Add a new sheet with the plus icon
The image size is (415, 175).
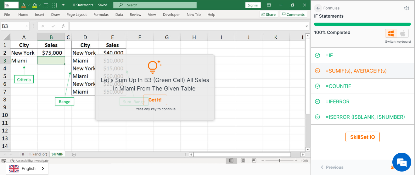[x=74, y=154]
